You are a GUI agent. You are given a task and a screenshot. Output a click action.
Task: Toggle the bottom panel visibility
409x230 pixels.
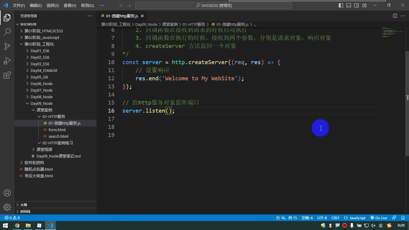coord(349,5)
